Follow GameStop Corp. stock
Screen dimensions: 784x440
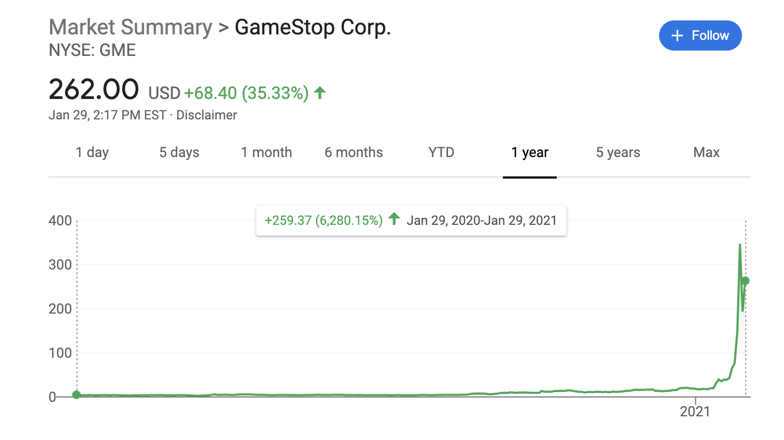[x=700, y=36]
